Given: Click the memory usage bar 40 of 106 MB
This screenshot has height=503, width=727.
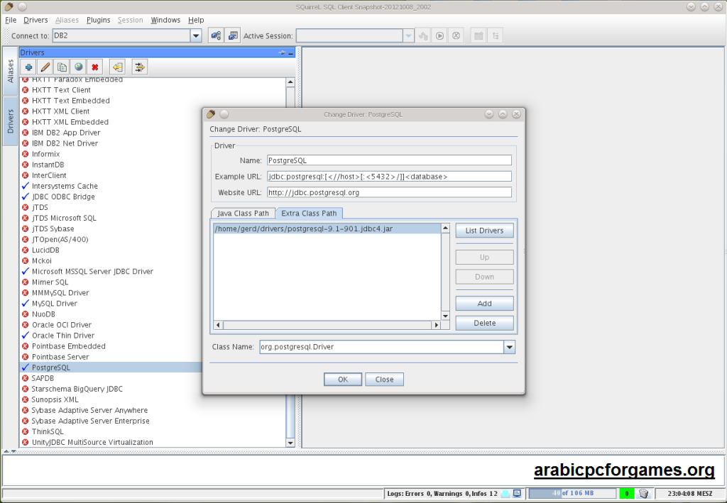Looking at the screenshot, I should 573,493.
